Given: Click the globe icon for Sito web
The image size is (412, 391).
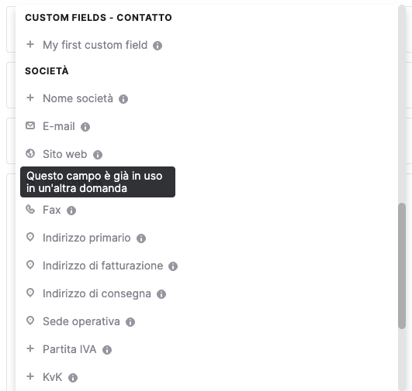Looking at the screenshot, I should point(30,153).
